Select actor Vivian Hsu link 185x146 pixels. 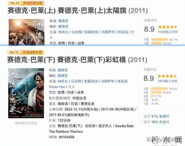click(57, 87)
